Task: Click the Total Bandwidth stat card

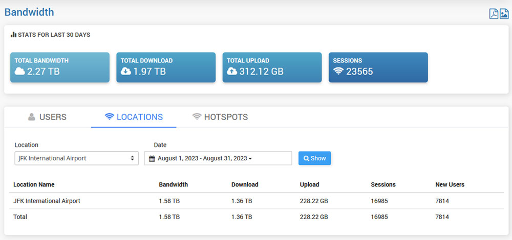Action: pyautogui.click(x=60, y=67)
